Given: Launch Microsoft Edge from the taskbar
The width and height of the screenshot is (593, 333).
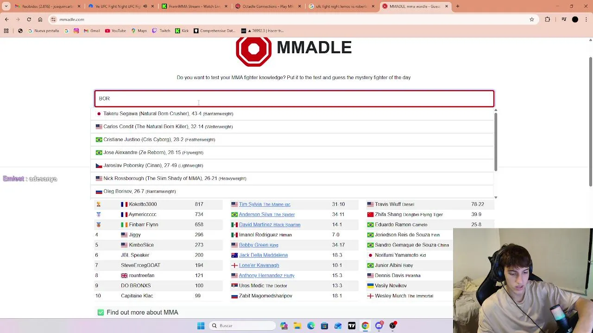Looking at the screenshot, I should [311, 326].
